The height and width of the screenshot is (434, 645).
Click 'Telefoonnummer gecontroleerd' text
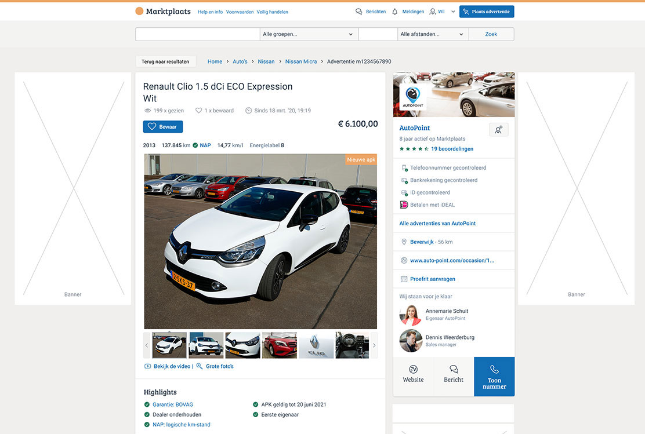(448, 167)
